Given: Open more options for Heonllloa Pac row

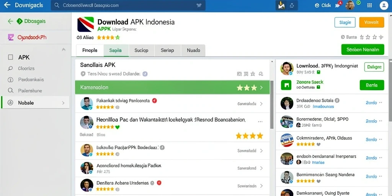Looking at the screenshot, I should [260, 122].
